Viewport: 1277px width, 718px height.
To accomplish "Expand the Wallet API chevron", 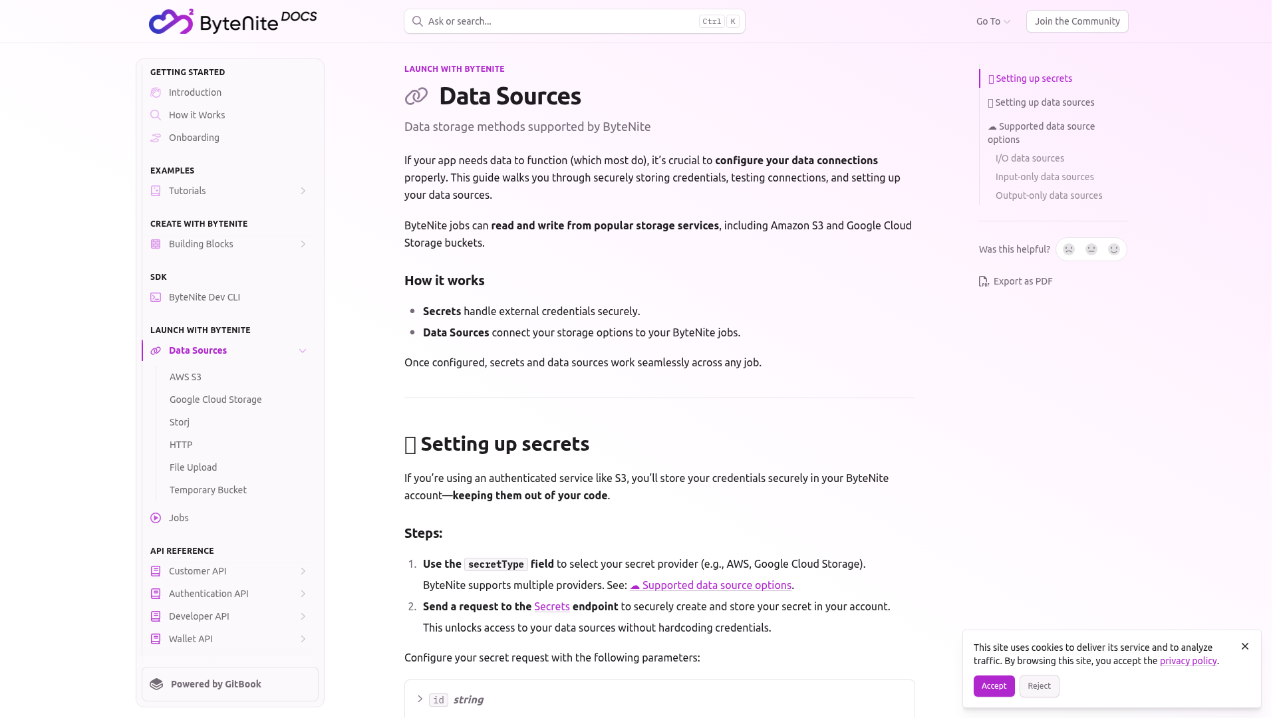I will [303, 639].
